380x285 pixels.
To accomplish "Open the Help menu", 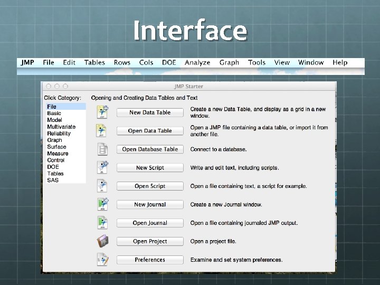I will click(x=340, y=62).
